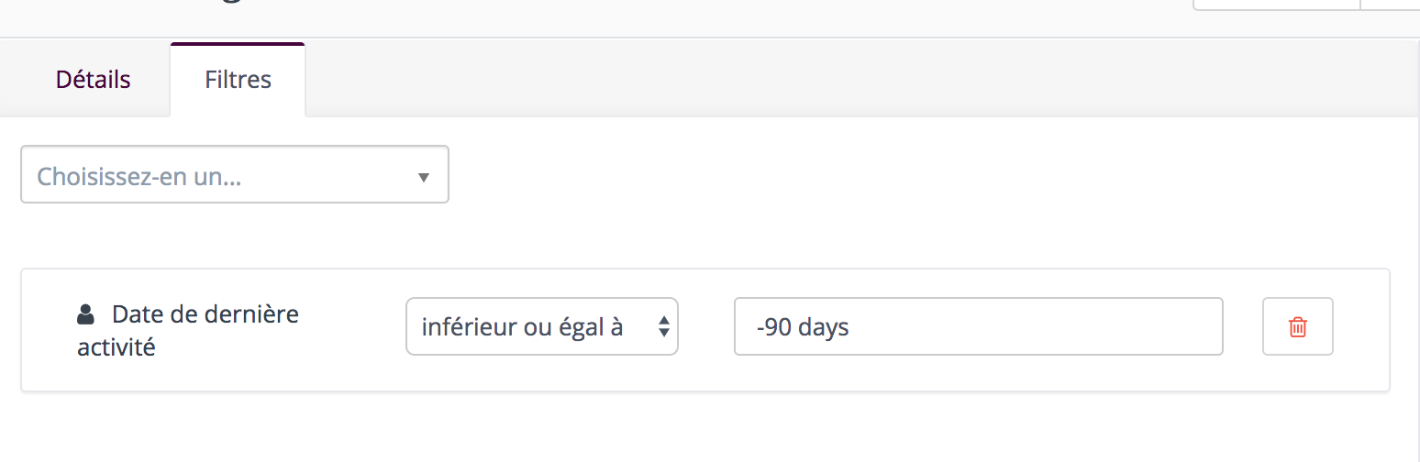Place cursor after "days" in the value field
The image size is (1420, 462).
point(851,326)
